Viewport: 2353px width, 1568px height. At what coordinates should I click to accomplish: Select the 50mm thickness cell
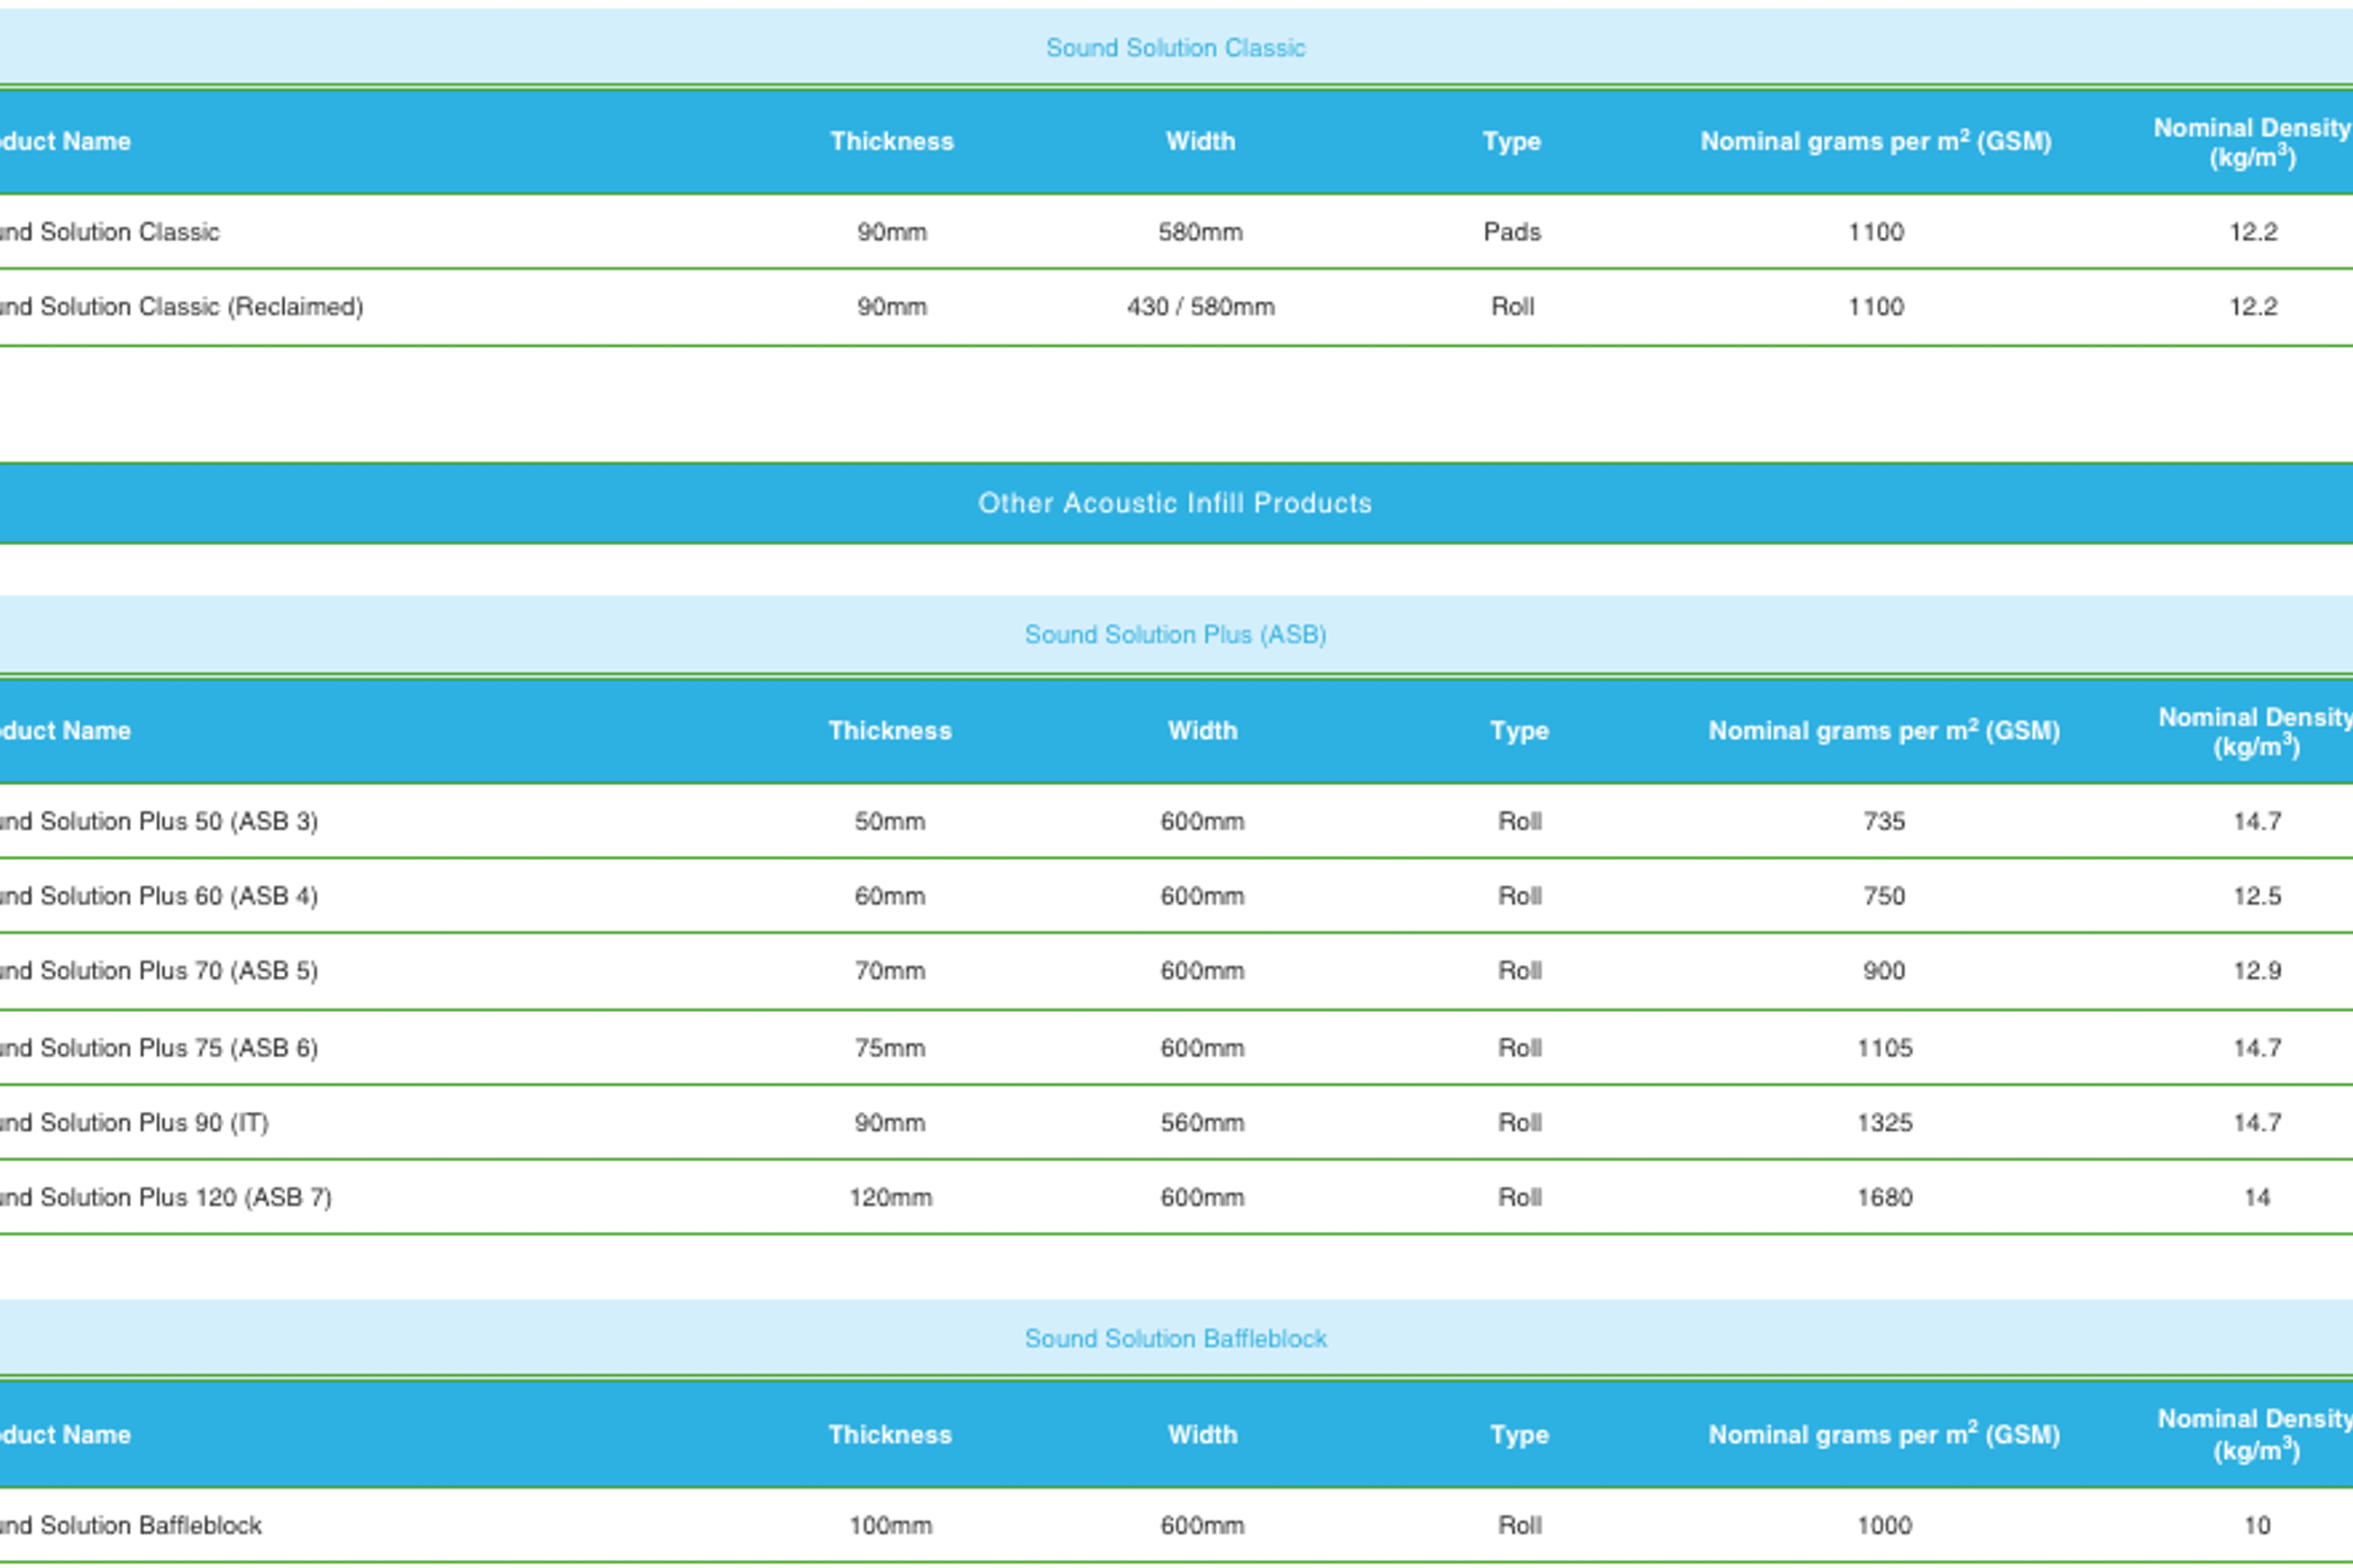click(x=890, y=822)
